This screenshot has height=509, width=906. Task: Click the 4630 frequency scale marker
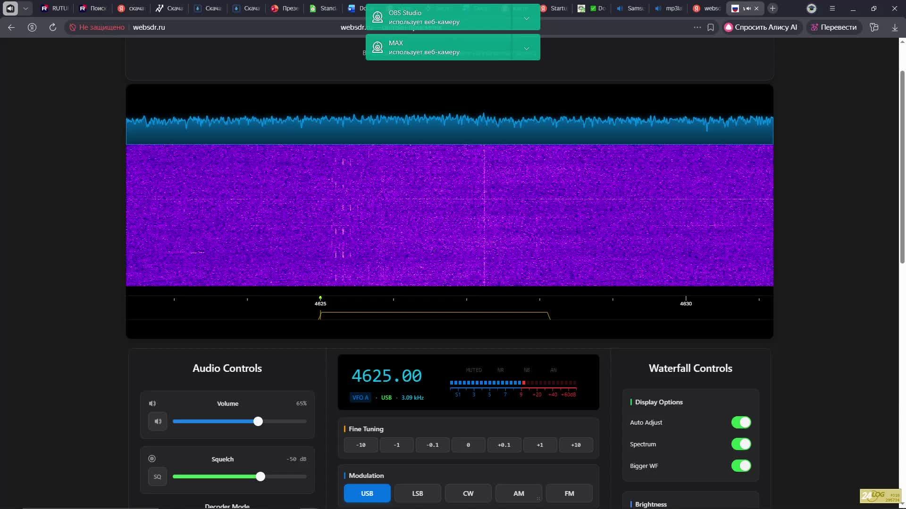tap(686, 303)
